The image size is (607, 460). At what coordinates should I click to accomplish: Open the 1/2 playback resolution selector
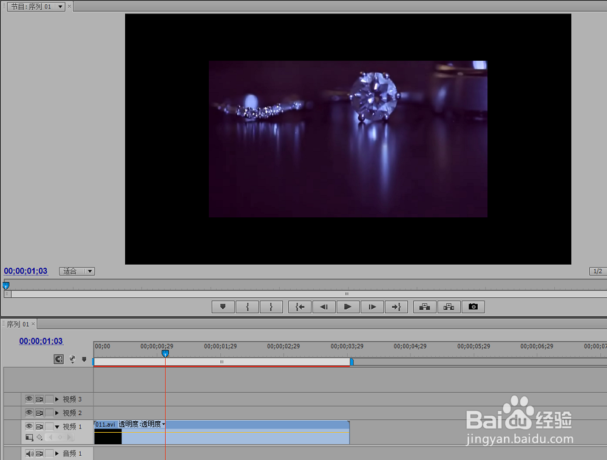pyautogui.click(x=598, y=271)
